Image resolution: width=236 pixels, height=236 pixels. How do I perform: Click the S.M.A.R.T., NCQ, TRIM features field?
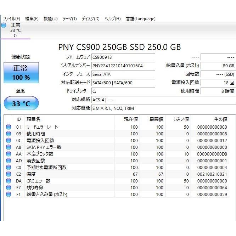(163, 108)
